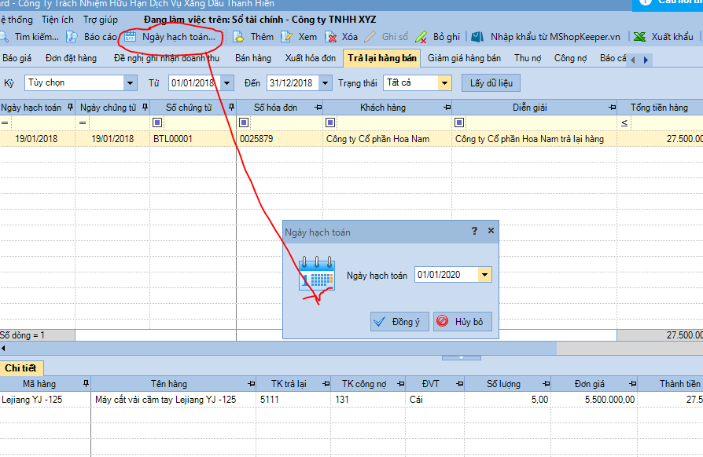This screenshot has width=703, height=457.
Task: Switch to the Công nợ tab
Action: 570,58
